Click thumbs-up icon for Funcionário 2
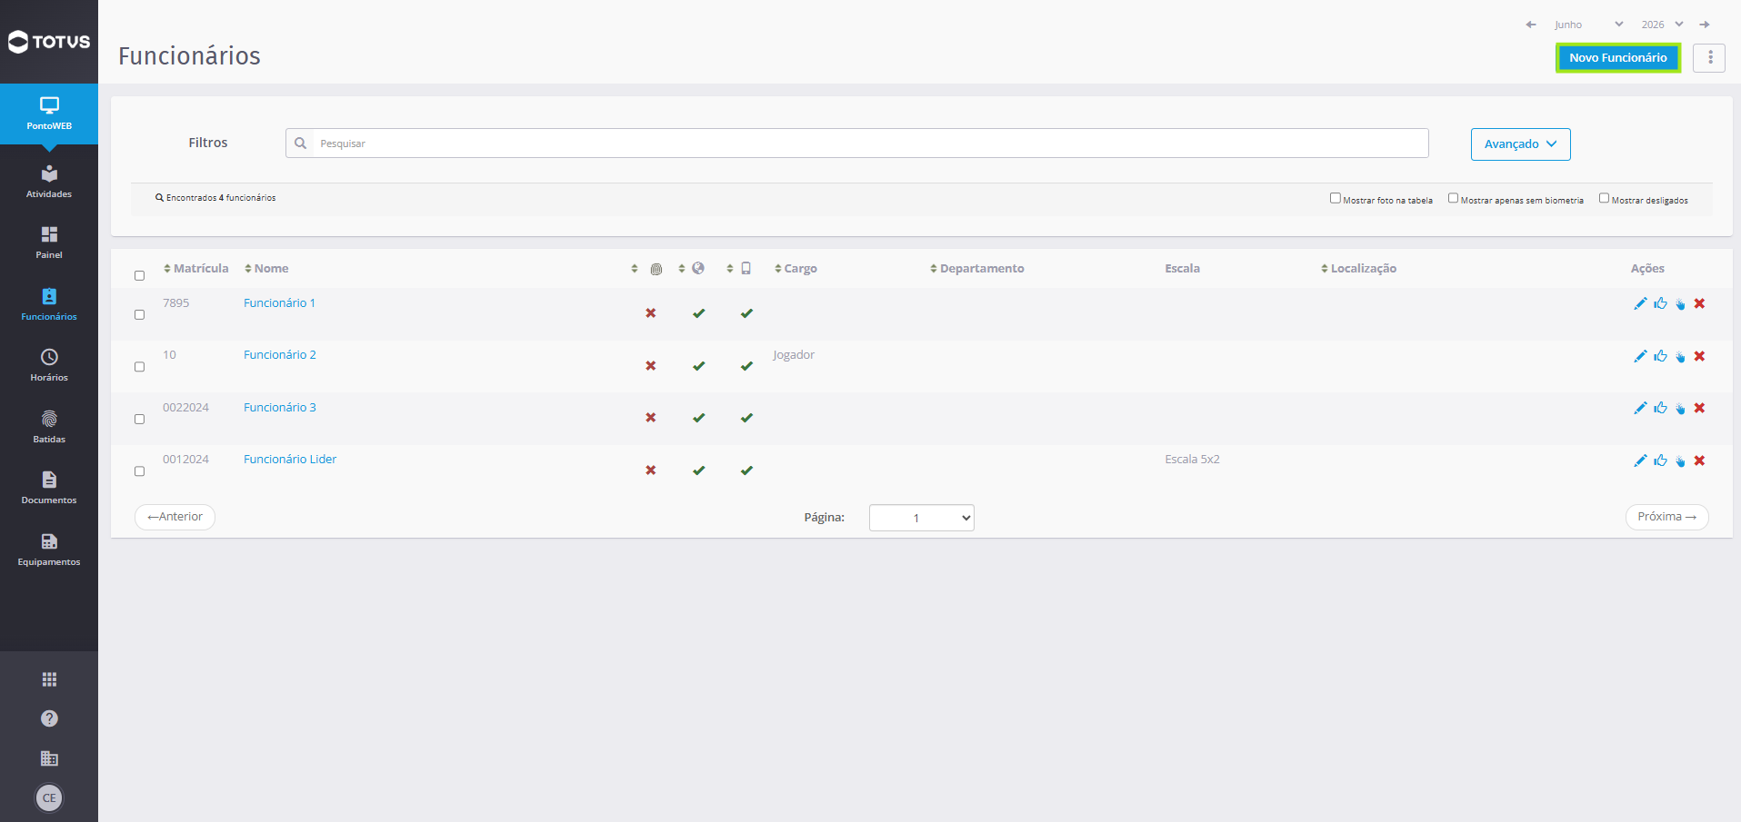The image size is (1741, 822). (x=1660, y=356)
